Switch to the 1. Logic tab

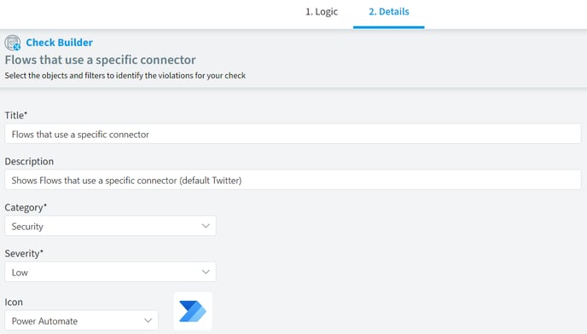322,12
